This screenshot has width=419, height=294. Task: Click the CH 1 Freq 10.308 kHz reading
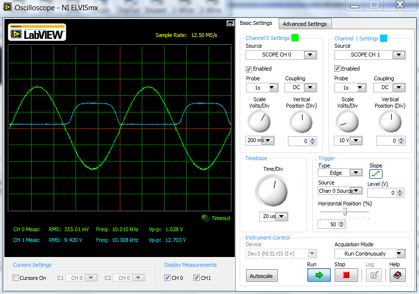click(117, 240)
